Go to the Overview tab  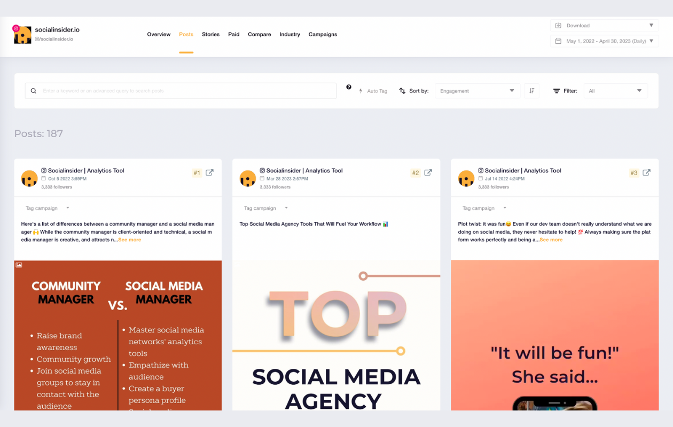159,34
